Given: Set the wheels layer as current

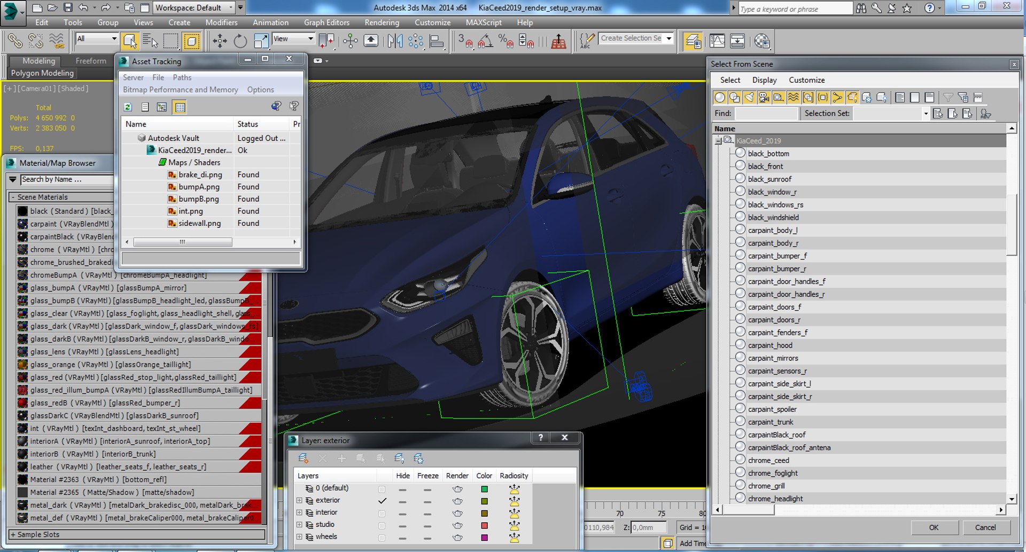Looking at the screenshot, I should click(x=382, y=538).
